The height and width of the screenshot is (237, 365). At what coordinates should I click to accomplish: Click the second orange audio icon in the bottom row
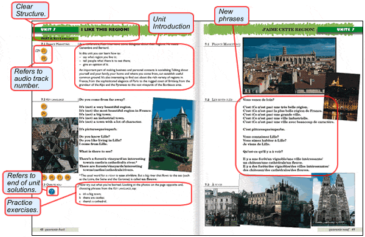tap(52, 177)
